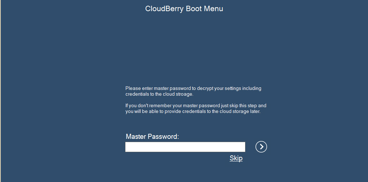Click the CloudBerry Boot Menu title
The height and width of the screenshot is (182, 368).
(184, 9)
